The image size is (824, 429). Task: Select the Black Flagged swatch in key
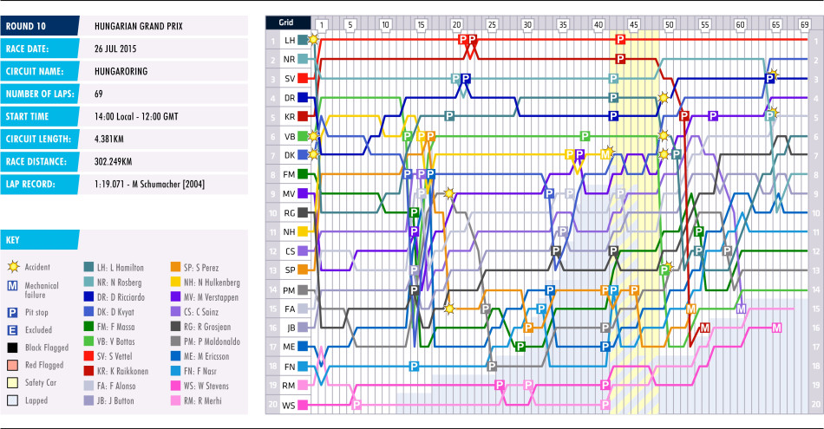[x=13, y=348]
